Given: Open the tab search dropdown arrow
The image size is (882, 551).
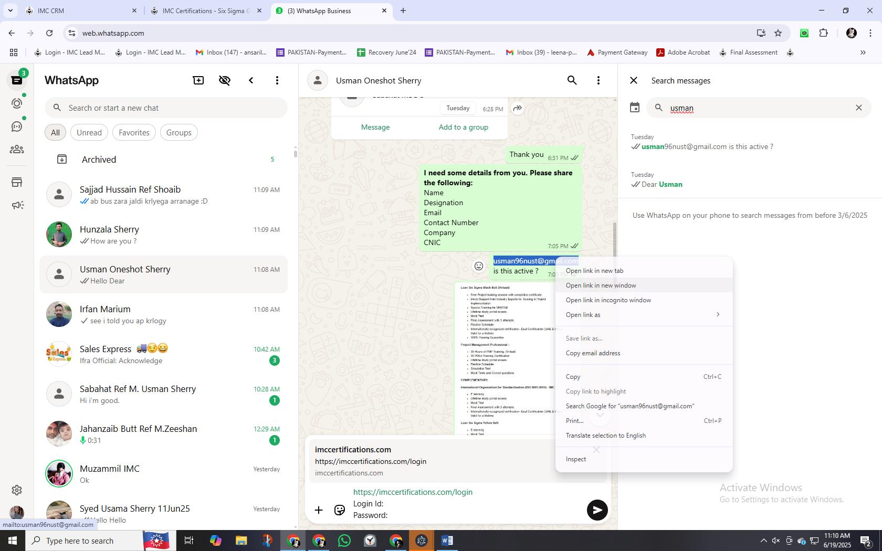Looking at the screenshot, I should (10, 10).
